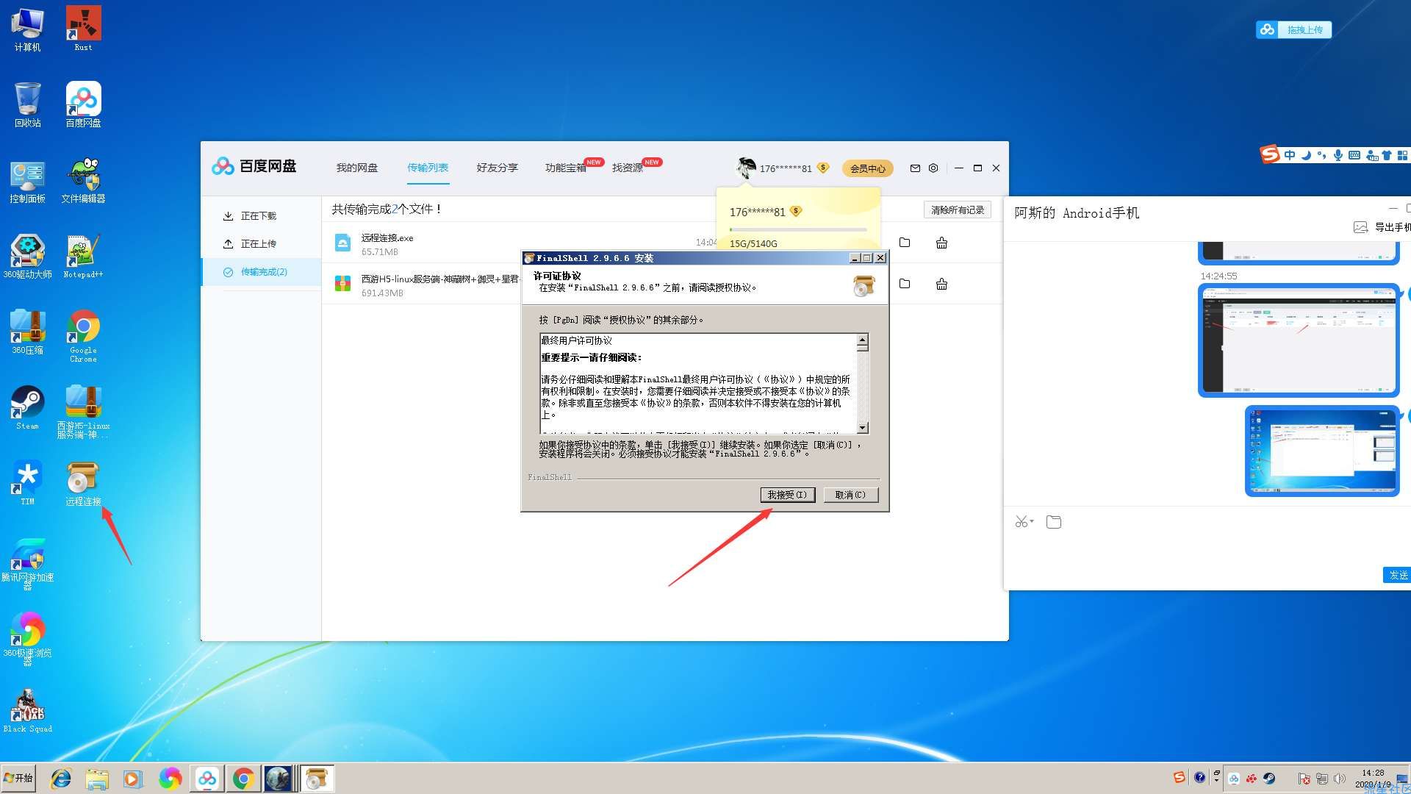The width and height of the screenshot is (1411, 794).
Task: Click the storage usage bar 15G/5140G
Action: coord(798,230)
